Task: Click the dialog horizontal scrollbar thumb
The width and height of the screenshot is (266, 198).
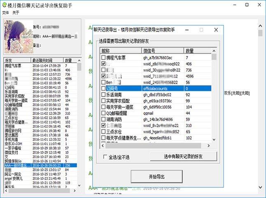Action: click(x=153, y=146)
